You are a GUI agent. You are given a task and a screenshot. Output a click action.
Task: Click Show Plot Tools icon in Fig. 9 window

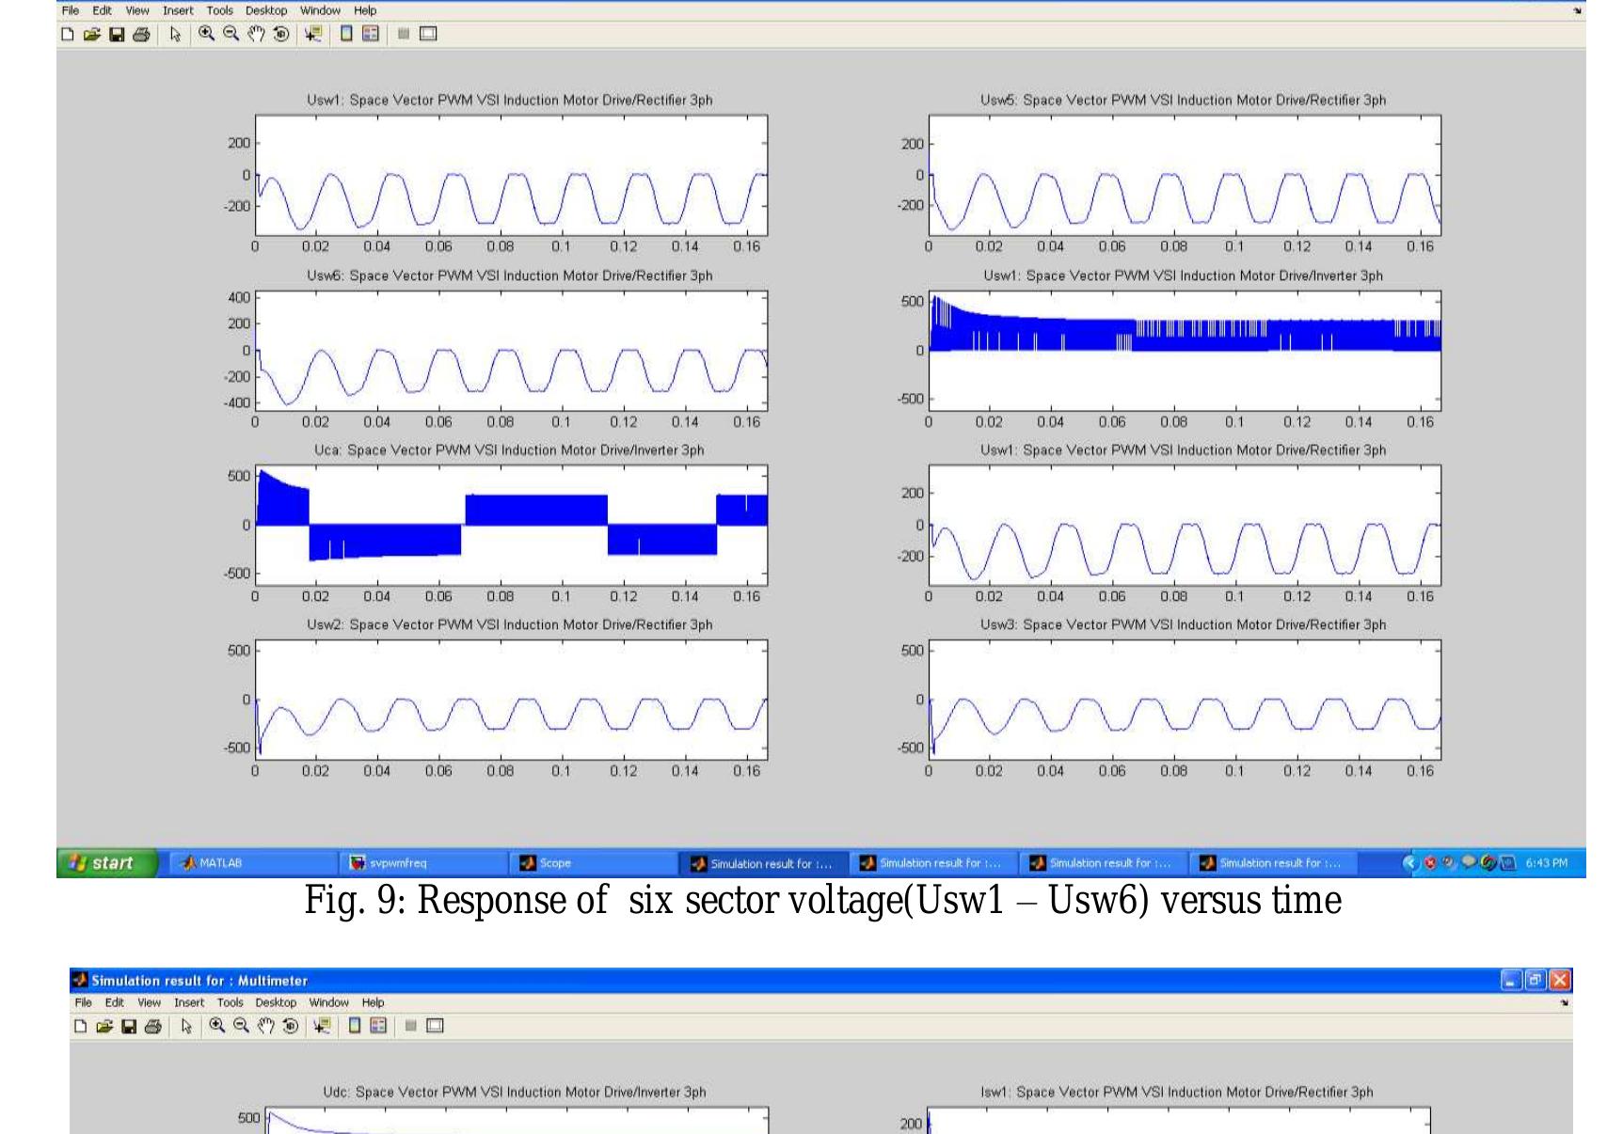coord(428,34)
